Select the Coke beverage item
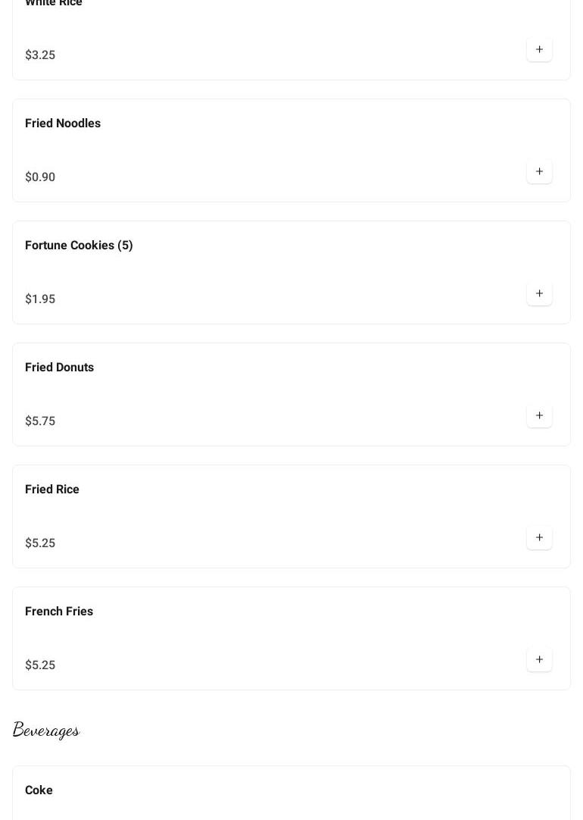Screen dimensions: 583x820 [39, 790]
